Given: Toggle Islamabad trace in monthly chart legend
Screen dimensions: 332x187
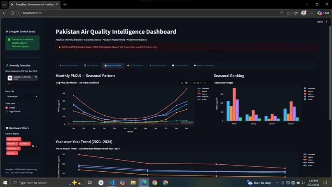Looking at the screenshot, I should click(203, 88).
